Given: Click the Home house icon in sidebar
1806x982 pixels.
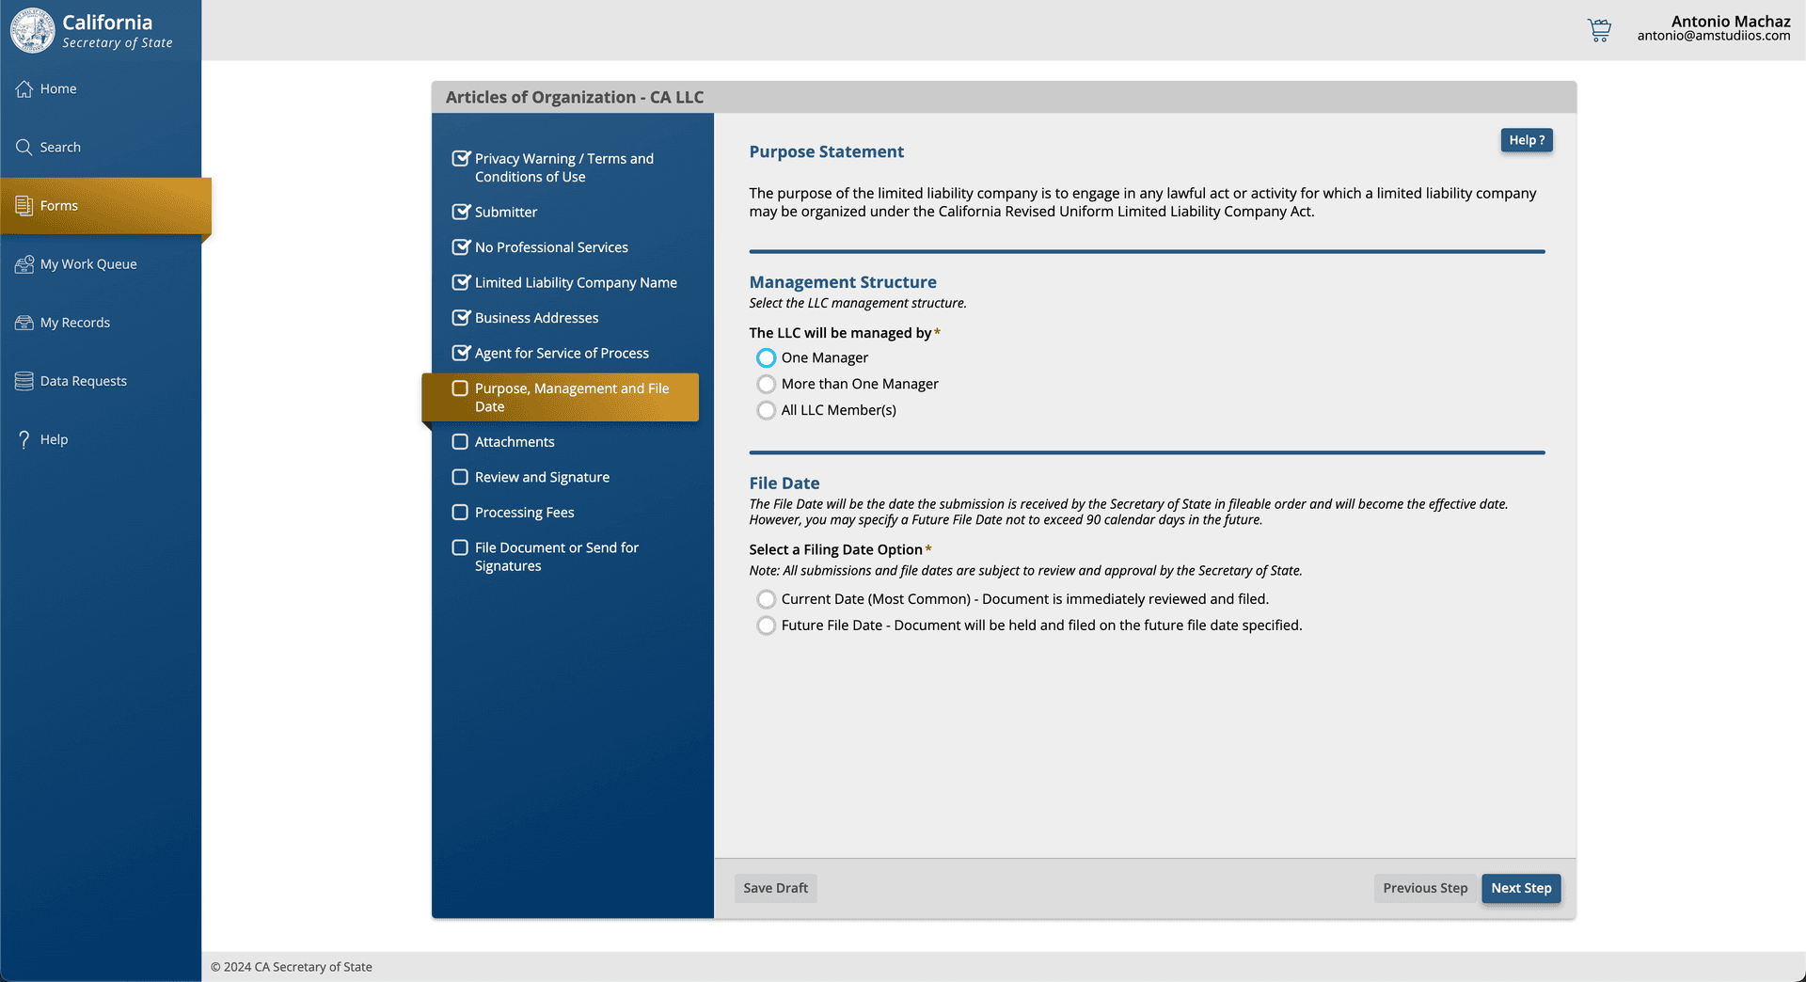Looking at the screenshot, I should point(24,89).
